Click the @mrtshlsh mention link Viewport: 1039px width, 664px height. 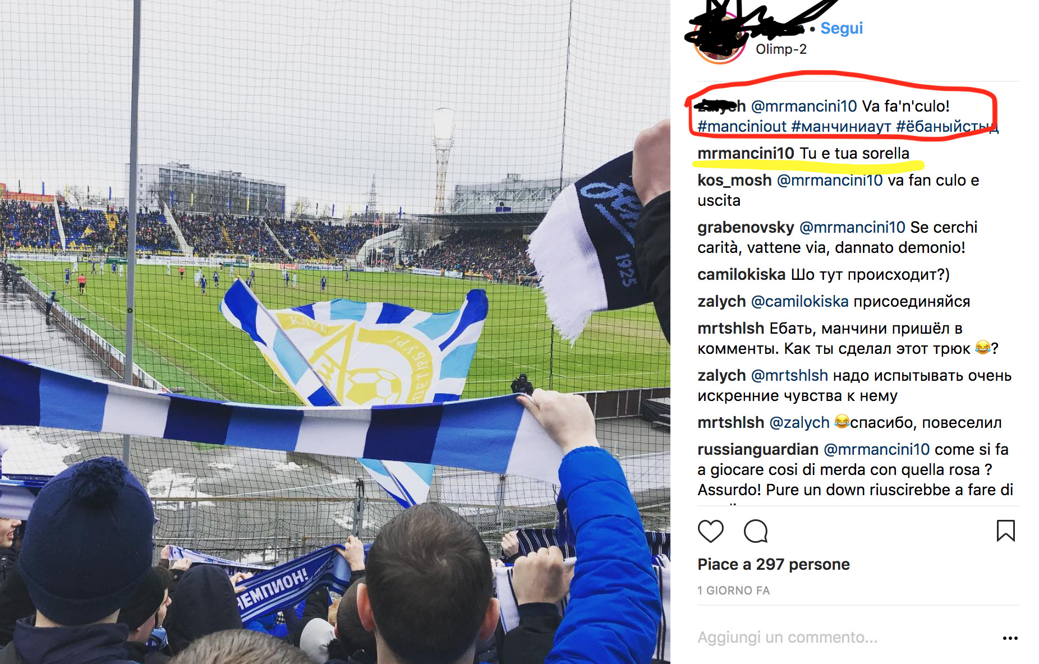point(789,376)
